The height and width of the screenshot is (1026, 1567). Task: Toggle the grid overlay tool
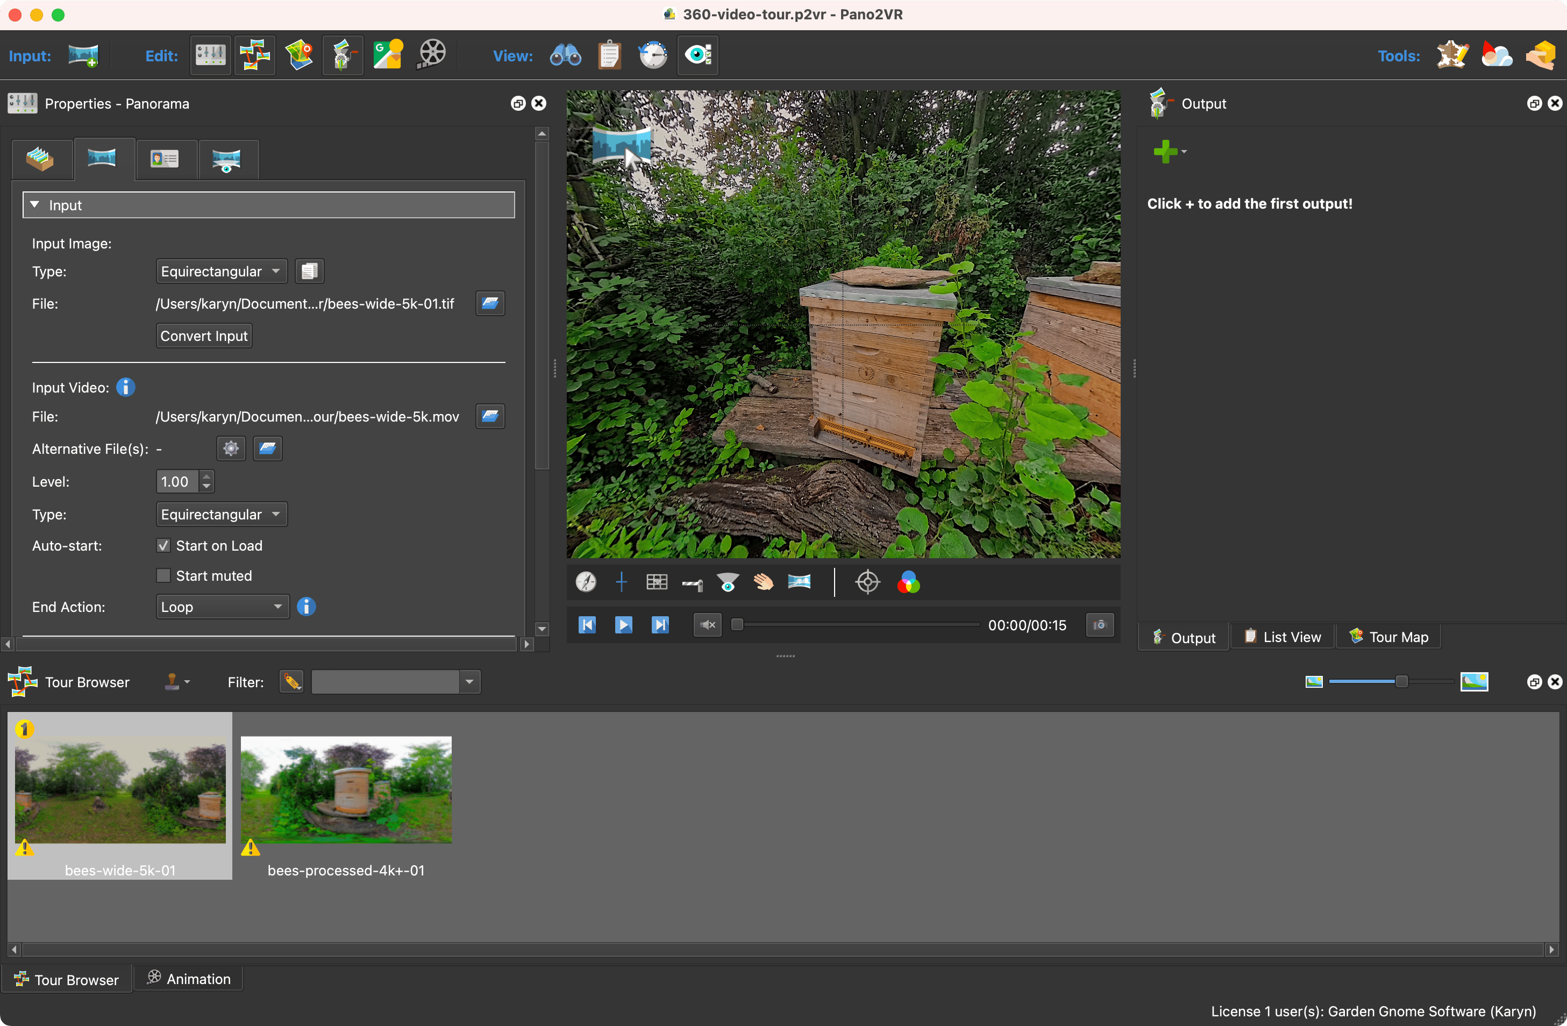(657, 582)
